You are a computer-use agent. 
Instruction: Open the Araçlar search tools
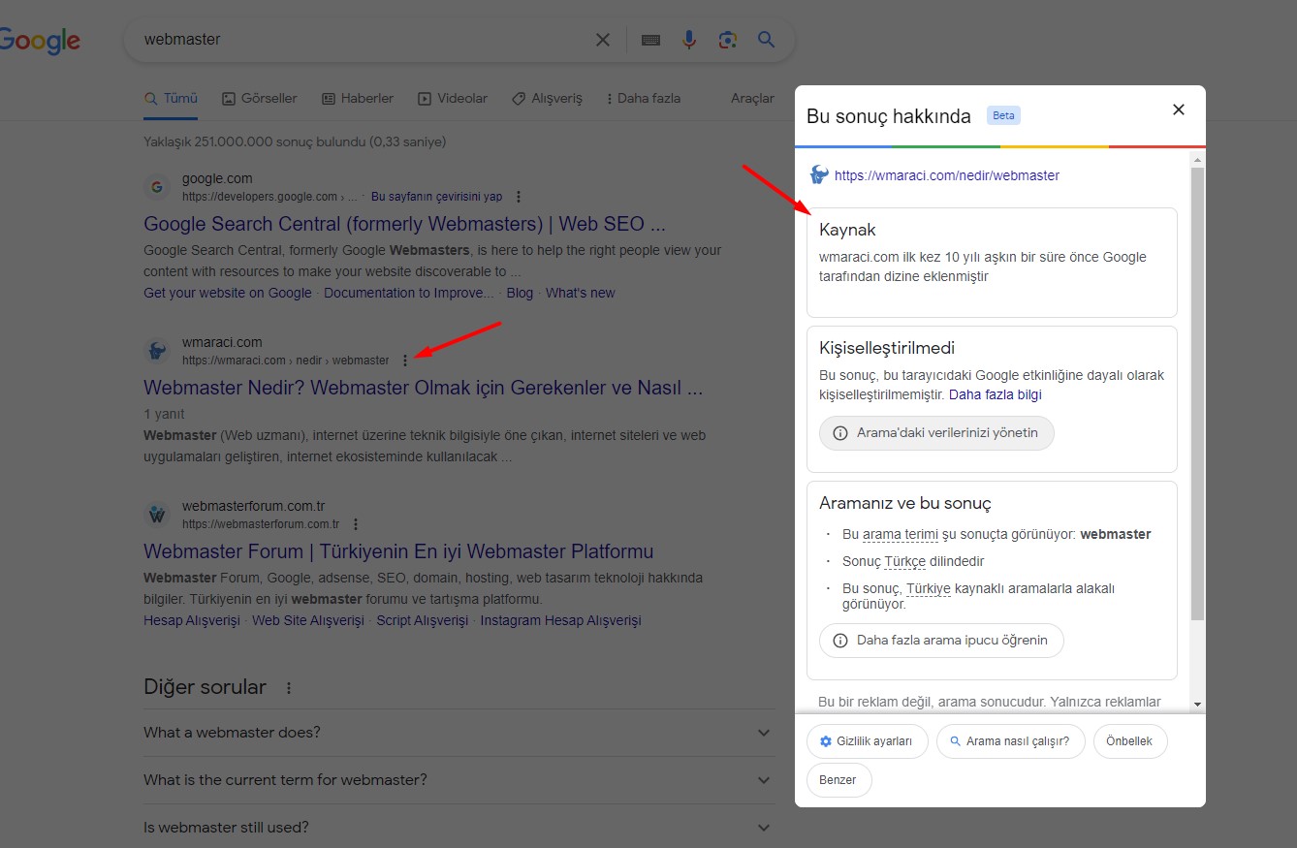tap(752, 98)
